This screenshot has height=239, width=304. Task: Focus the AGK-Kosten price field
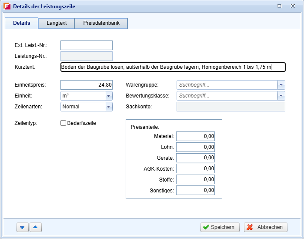pyautogui.click(x=195, y=168)
